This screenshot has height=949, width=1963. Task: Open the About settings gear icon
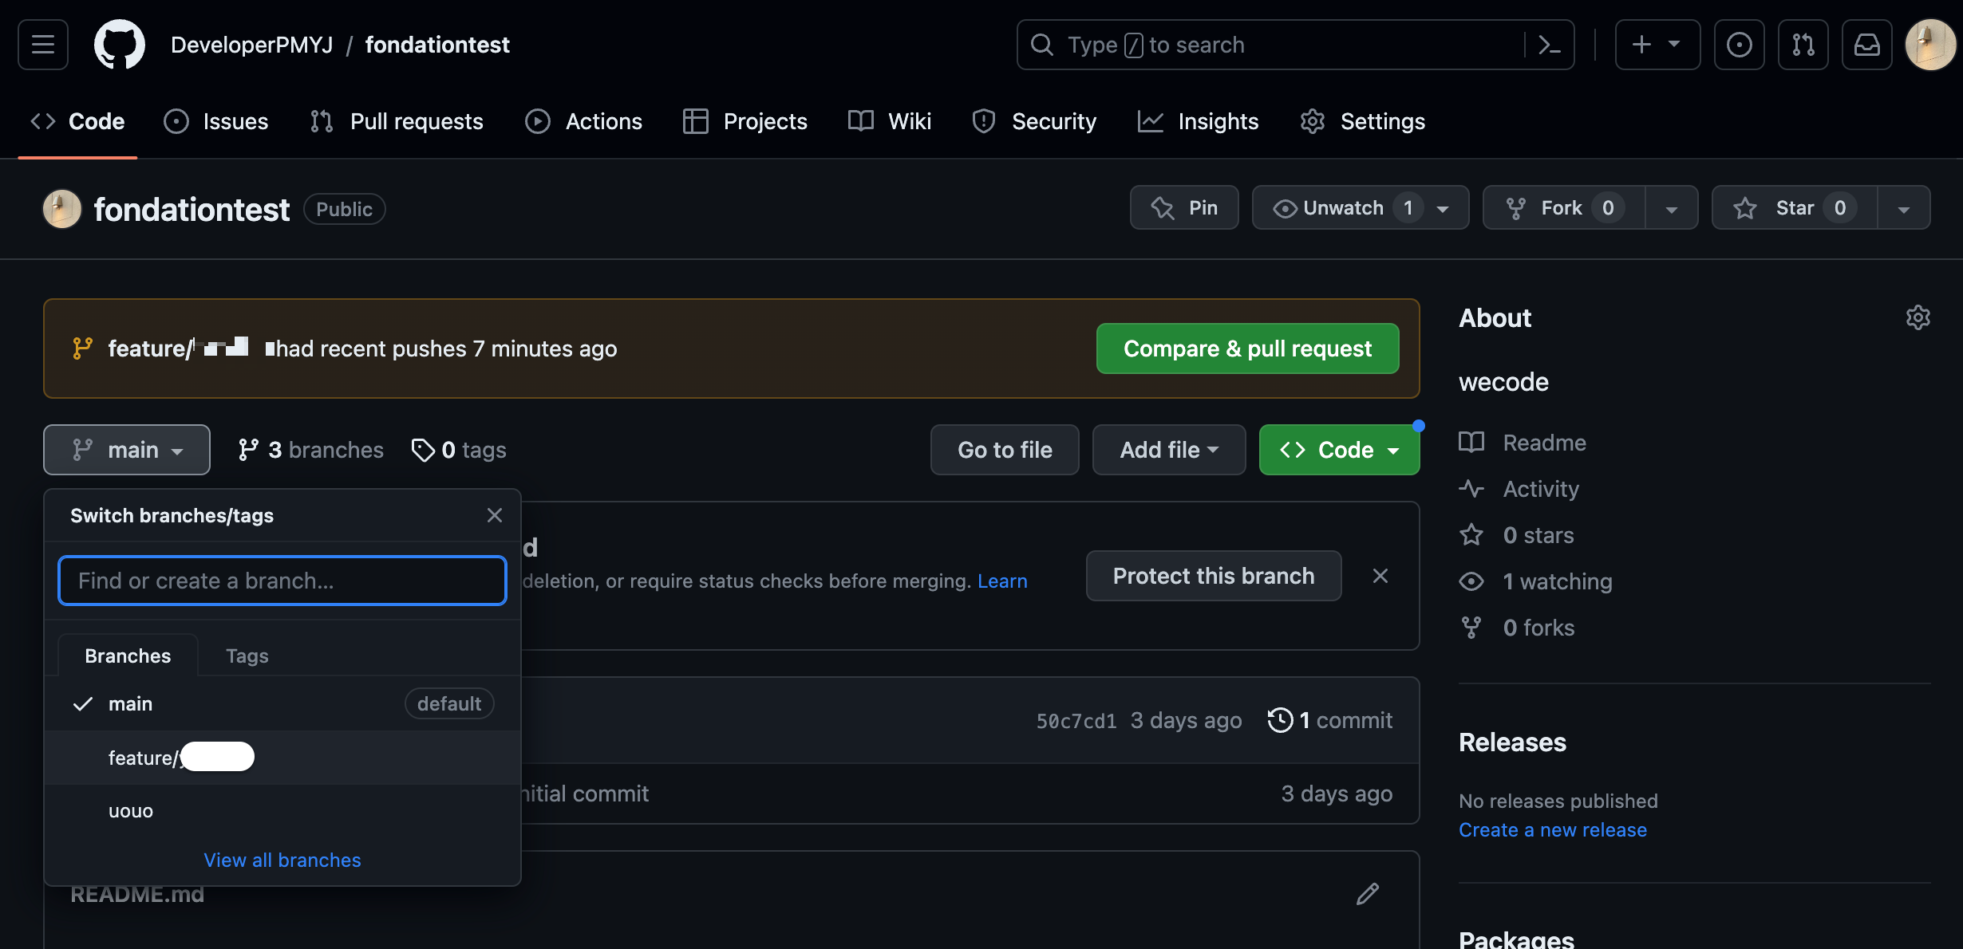[1918, 317]
